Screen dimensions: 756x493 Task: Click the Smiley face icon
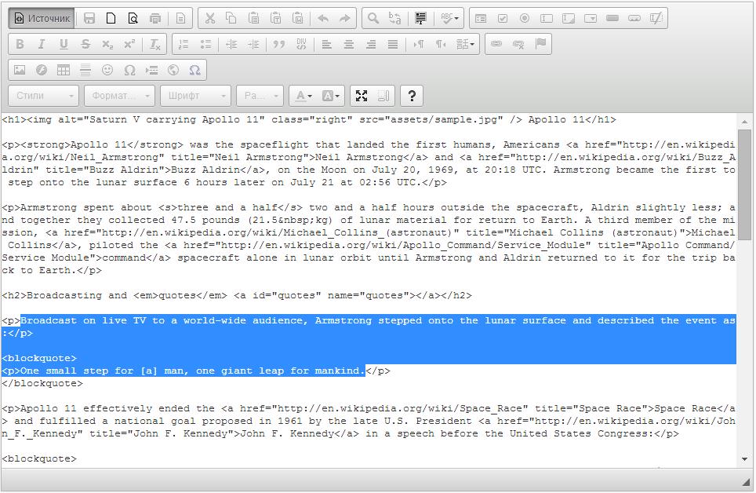click(x=107, y=70)
